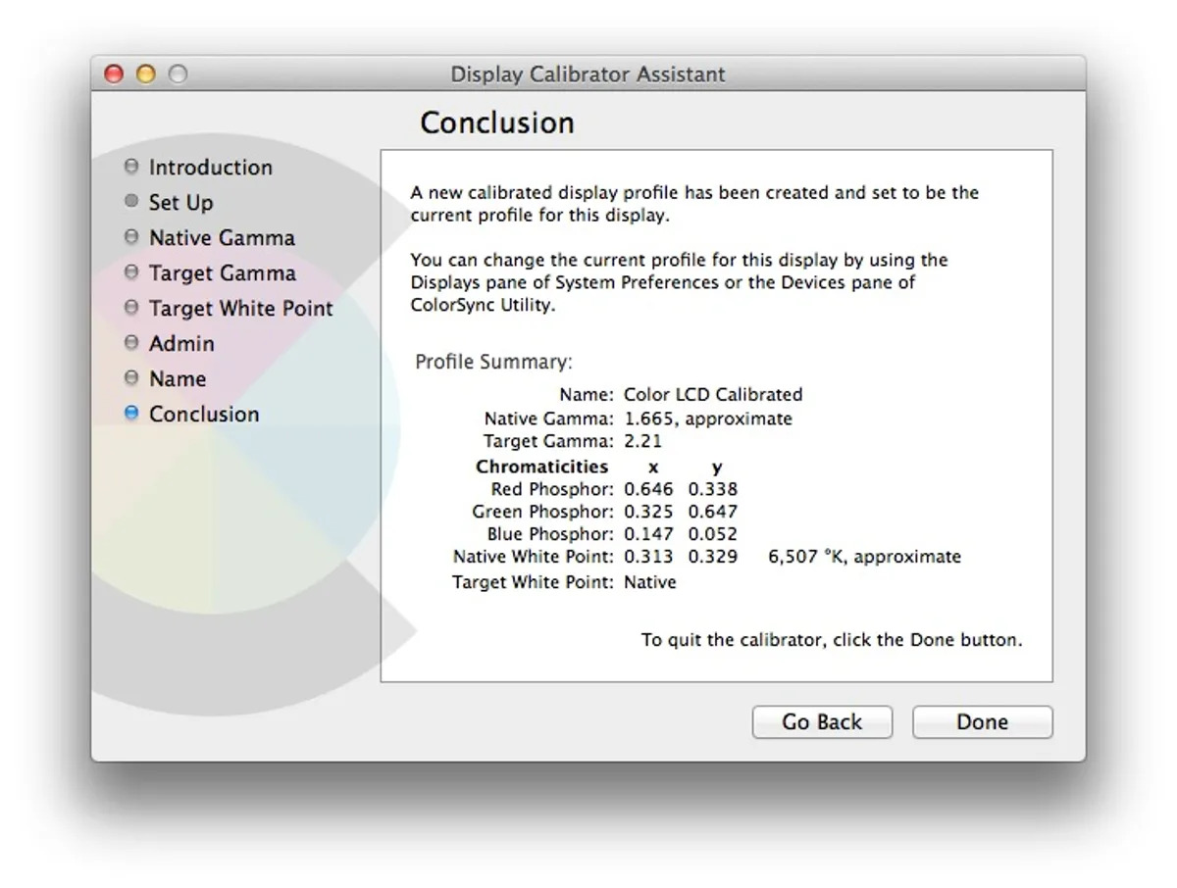The height and width of the screenshot is (888, 1177).
Task: Click the Green Phosphor x value 0.325
Action: coord(649,512)
